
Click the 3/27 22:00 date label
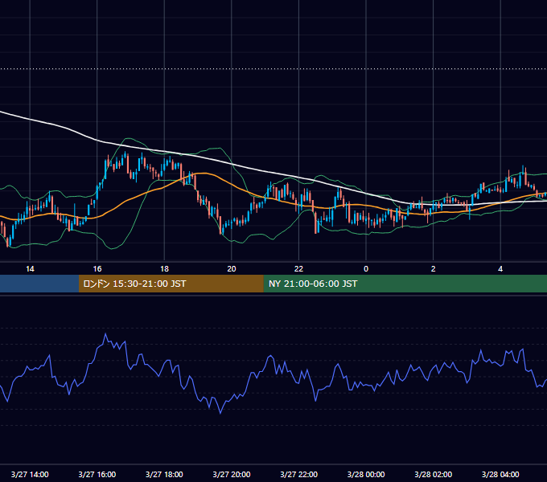click(x=298, y=474)
